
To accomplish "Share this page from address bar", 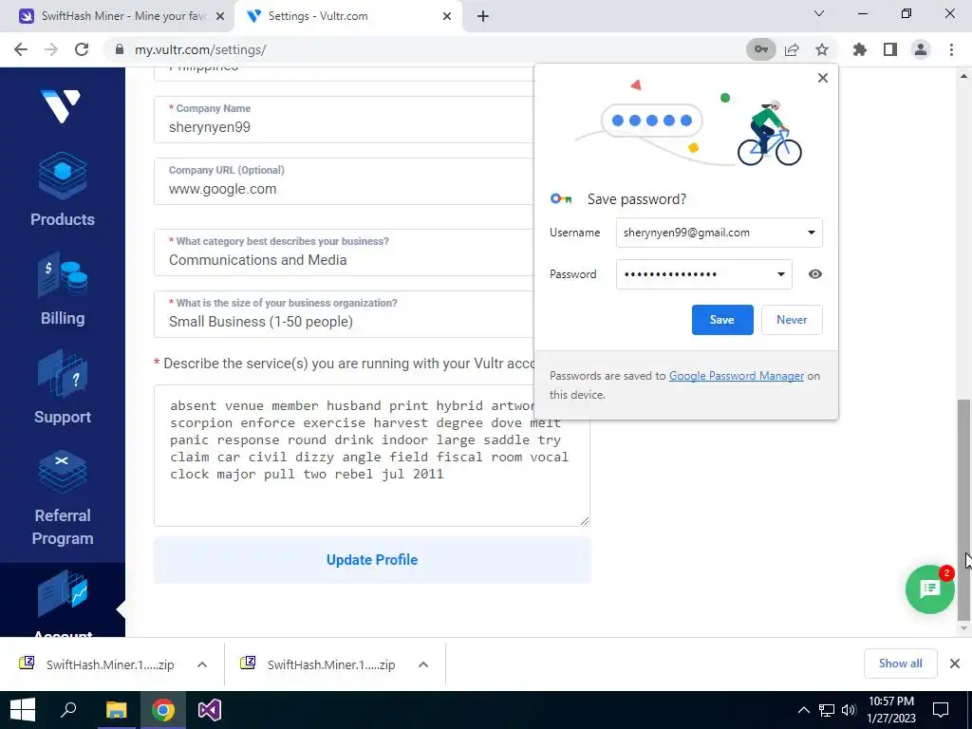I will pyautogui.click(x=792, y=49).
